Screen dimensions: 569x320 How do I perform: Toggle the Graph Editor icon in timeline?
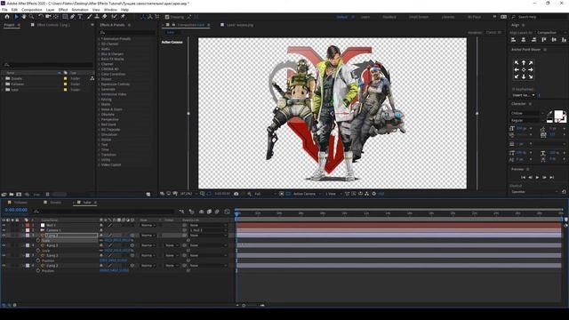(228, 212)
